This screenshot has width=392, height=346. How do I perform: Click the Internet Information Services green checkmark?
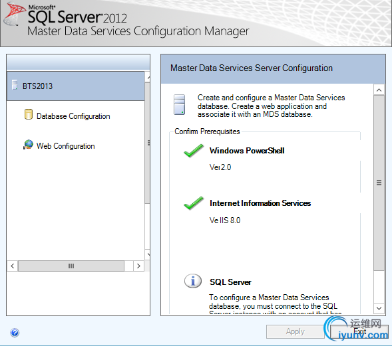(x=194, y=203)
